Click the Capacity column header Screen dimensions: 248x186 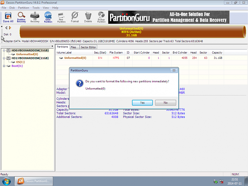tap(217, 53)
